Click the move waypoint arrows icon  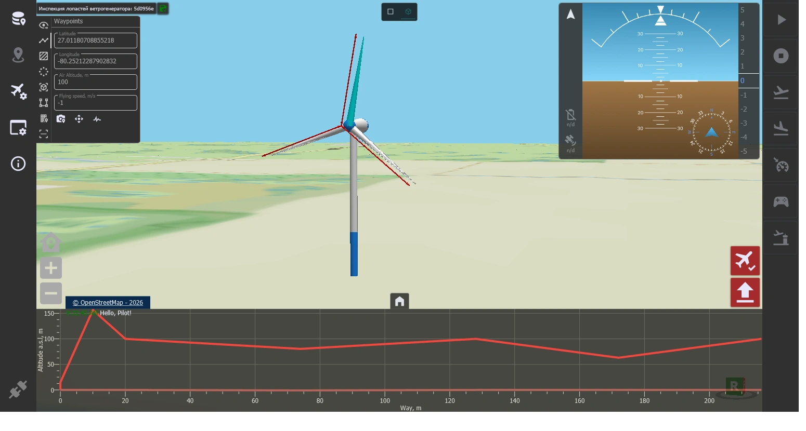tap(79, 119)
